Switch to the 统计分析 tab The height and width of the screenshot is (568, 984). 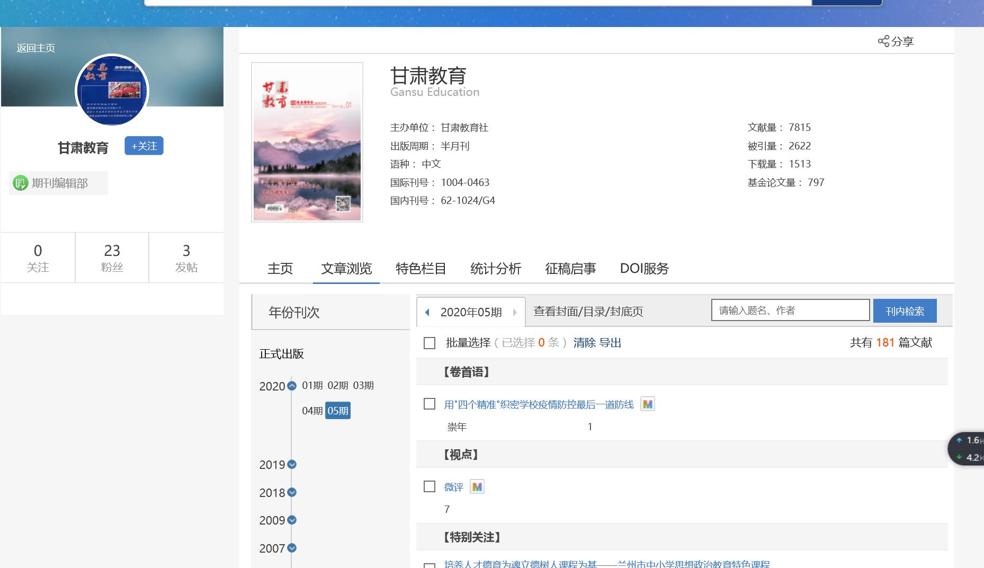(495, 269)
